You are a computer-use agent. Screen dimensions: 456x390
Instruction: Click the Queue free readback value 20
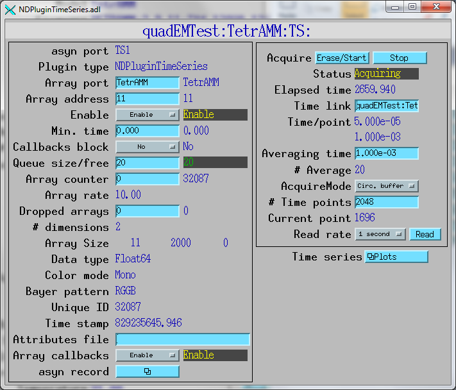[215, 162]
